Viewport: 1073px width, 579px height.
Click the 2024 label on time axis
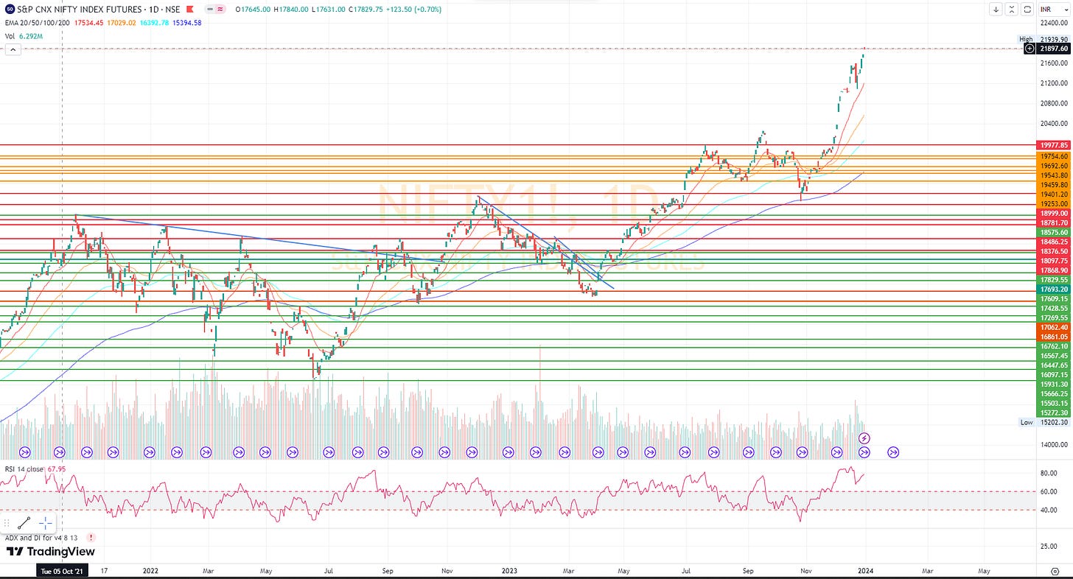pyautogui.click(x=864, y=571)
